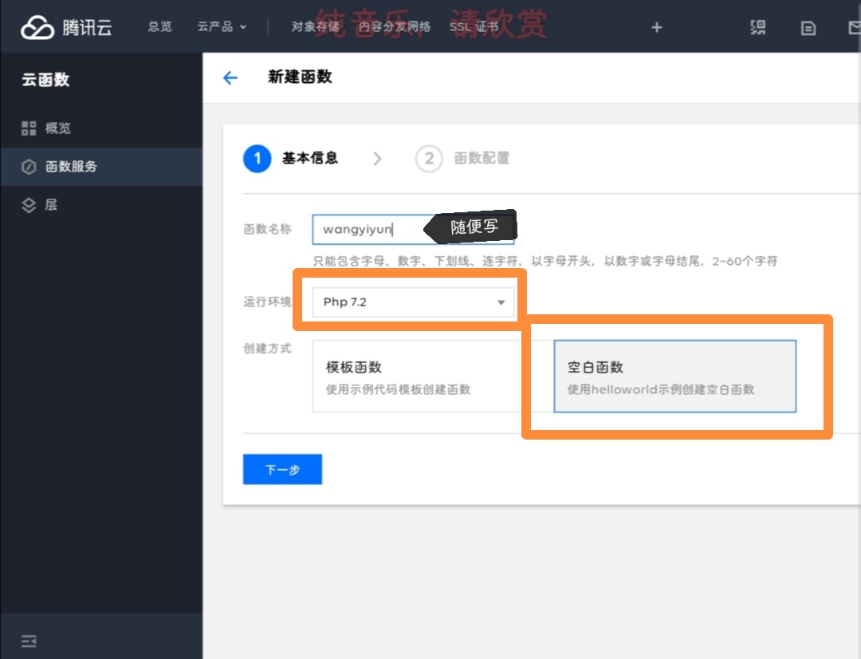
Task: Open the mail icon in header
Action: click(855, 28)
